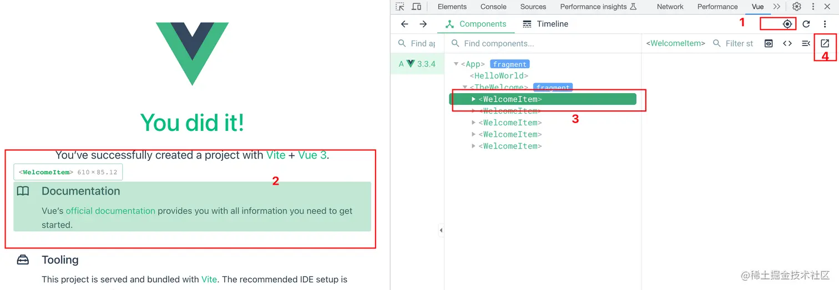The image size is (839, 290).
Task: Switch to the Elements tab
Action: pos(452,7)
